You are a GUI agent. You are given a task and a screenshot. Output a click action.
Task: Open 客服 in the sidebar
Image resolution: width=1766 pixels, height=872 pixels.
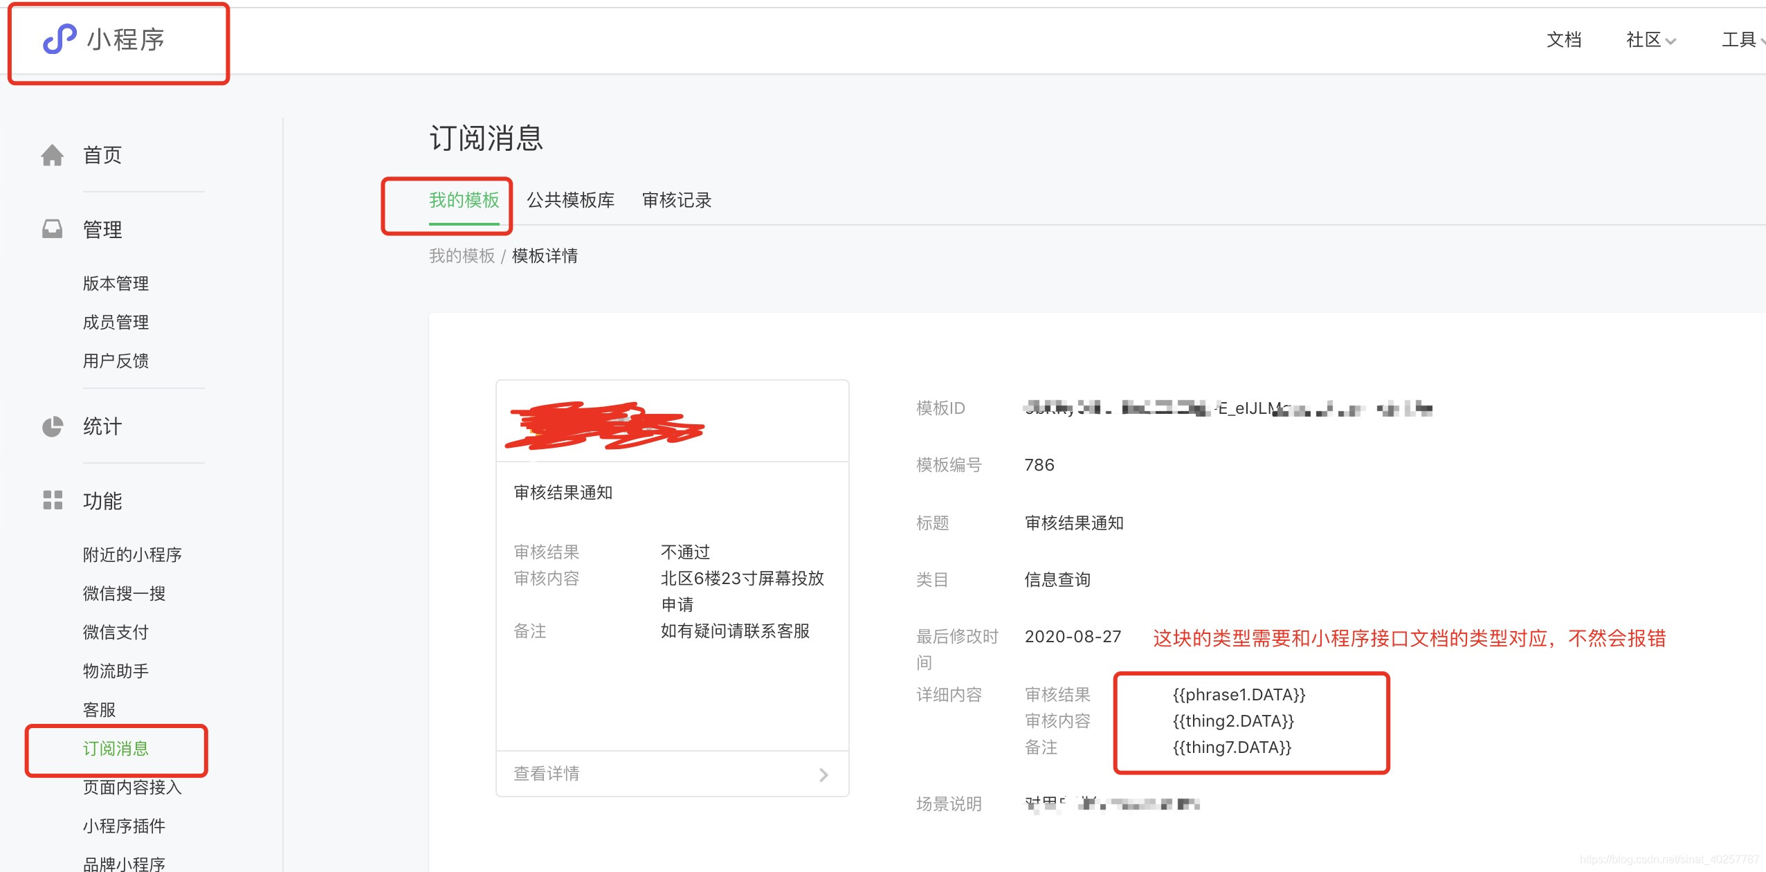tap(99, 709)
